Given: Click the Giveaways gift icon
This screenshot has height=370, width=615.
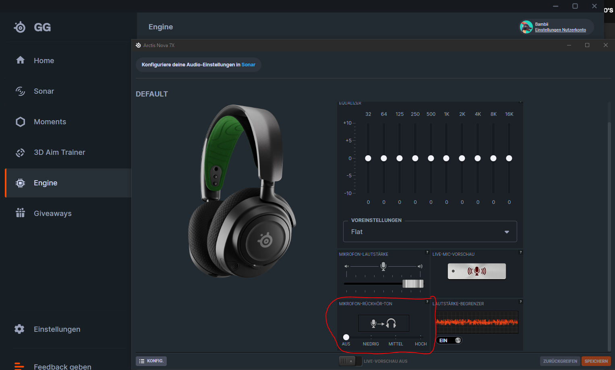Looking at the screenshot, I should 20,213.
